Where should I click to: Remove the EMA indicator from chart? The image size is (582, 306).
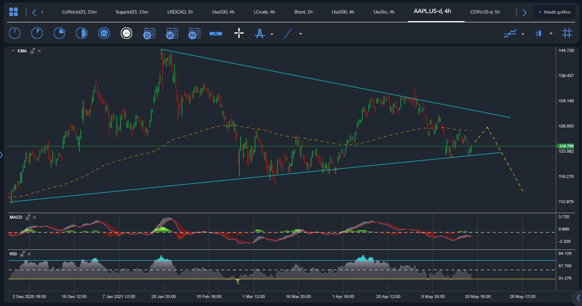pyautogui.click(x=38, y=51)
